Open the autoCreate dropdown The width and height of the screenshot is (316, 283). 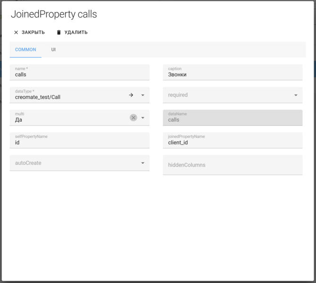(x=143, y=163)
